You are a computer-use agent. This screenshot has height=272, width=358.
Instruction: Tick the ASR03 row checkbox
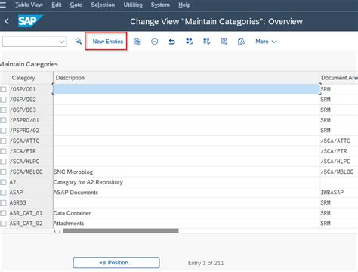[3, 203]
